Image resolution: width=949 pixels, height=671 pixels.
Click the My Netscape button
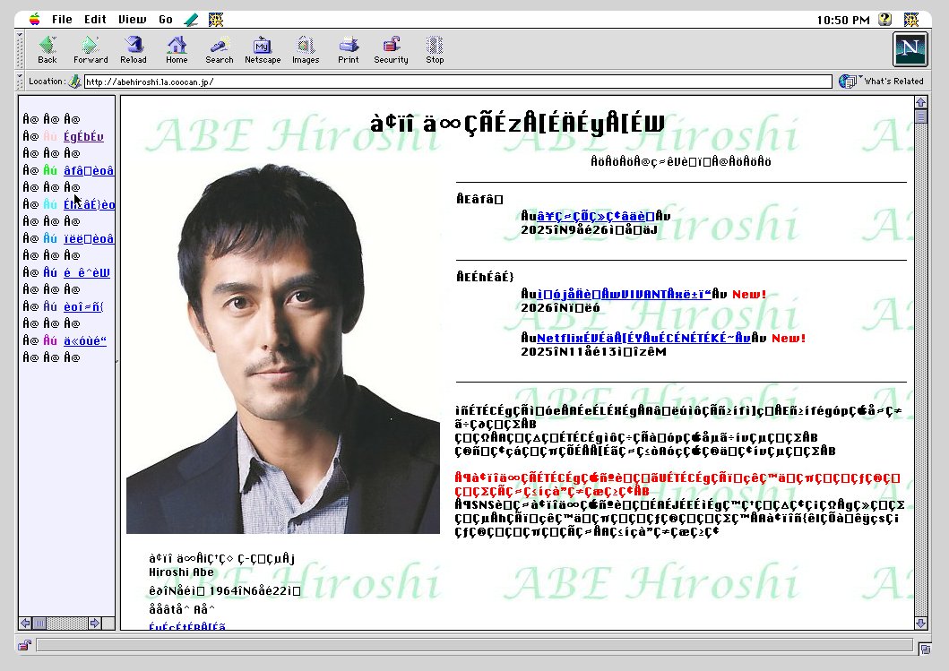pyautogui.click(x=263, y=49)
